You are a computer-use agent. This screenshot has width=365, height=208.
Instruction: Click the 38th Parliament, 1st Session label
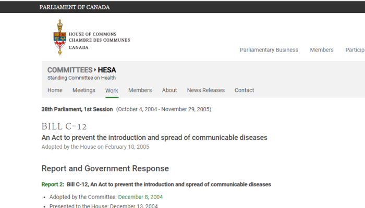77,109
